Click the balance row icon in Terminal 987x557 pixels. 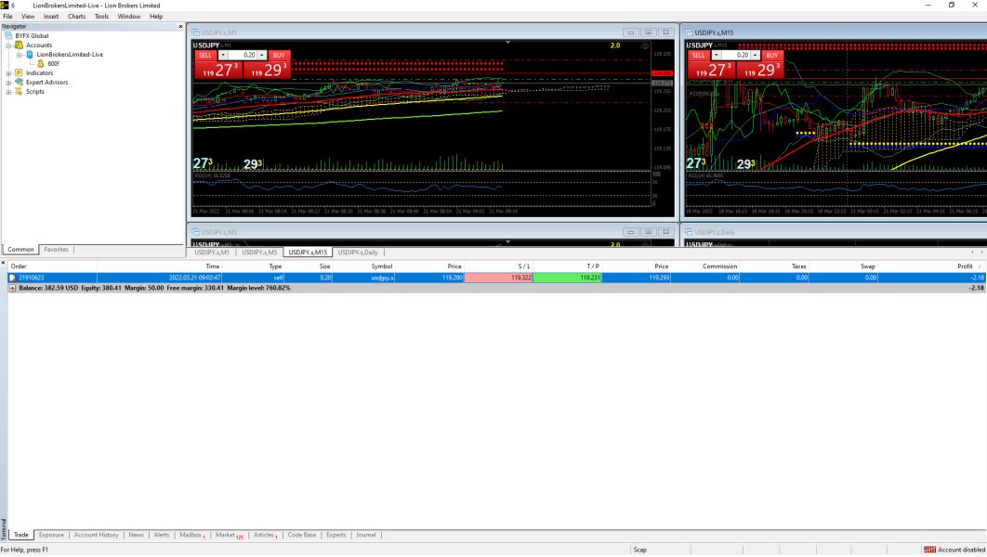12,288
